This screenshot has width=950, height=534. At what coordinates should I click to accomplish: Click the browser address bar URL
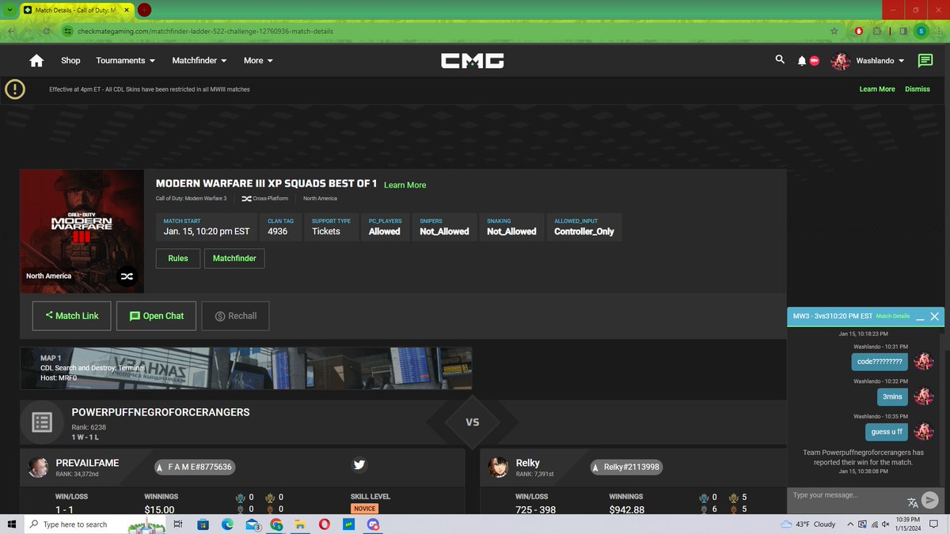[205, 31]
